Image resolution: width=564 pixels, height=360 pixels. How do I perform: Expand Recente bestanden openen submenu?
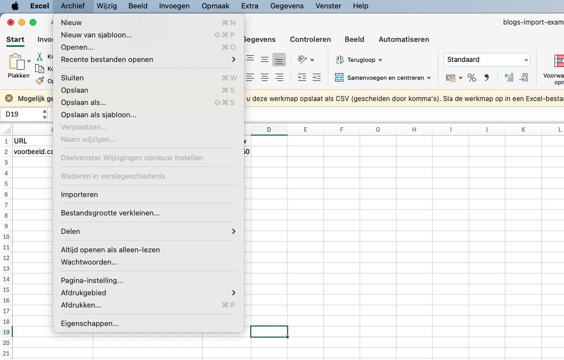coord(148,59)
